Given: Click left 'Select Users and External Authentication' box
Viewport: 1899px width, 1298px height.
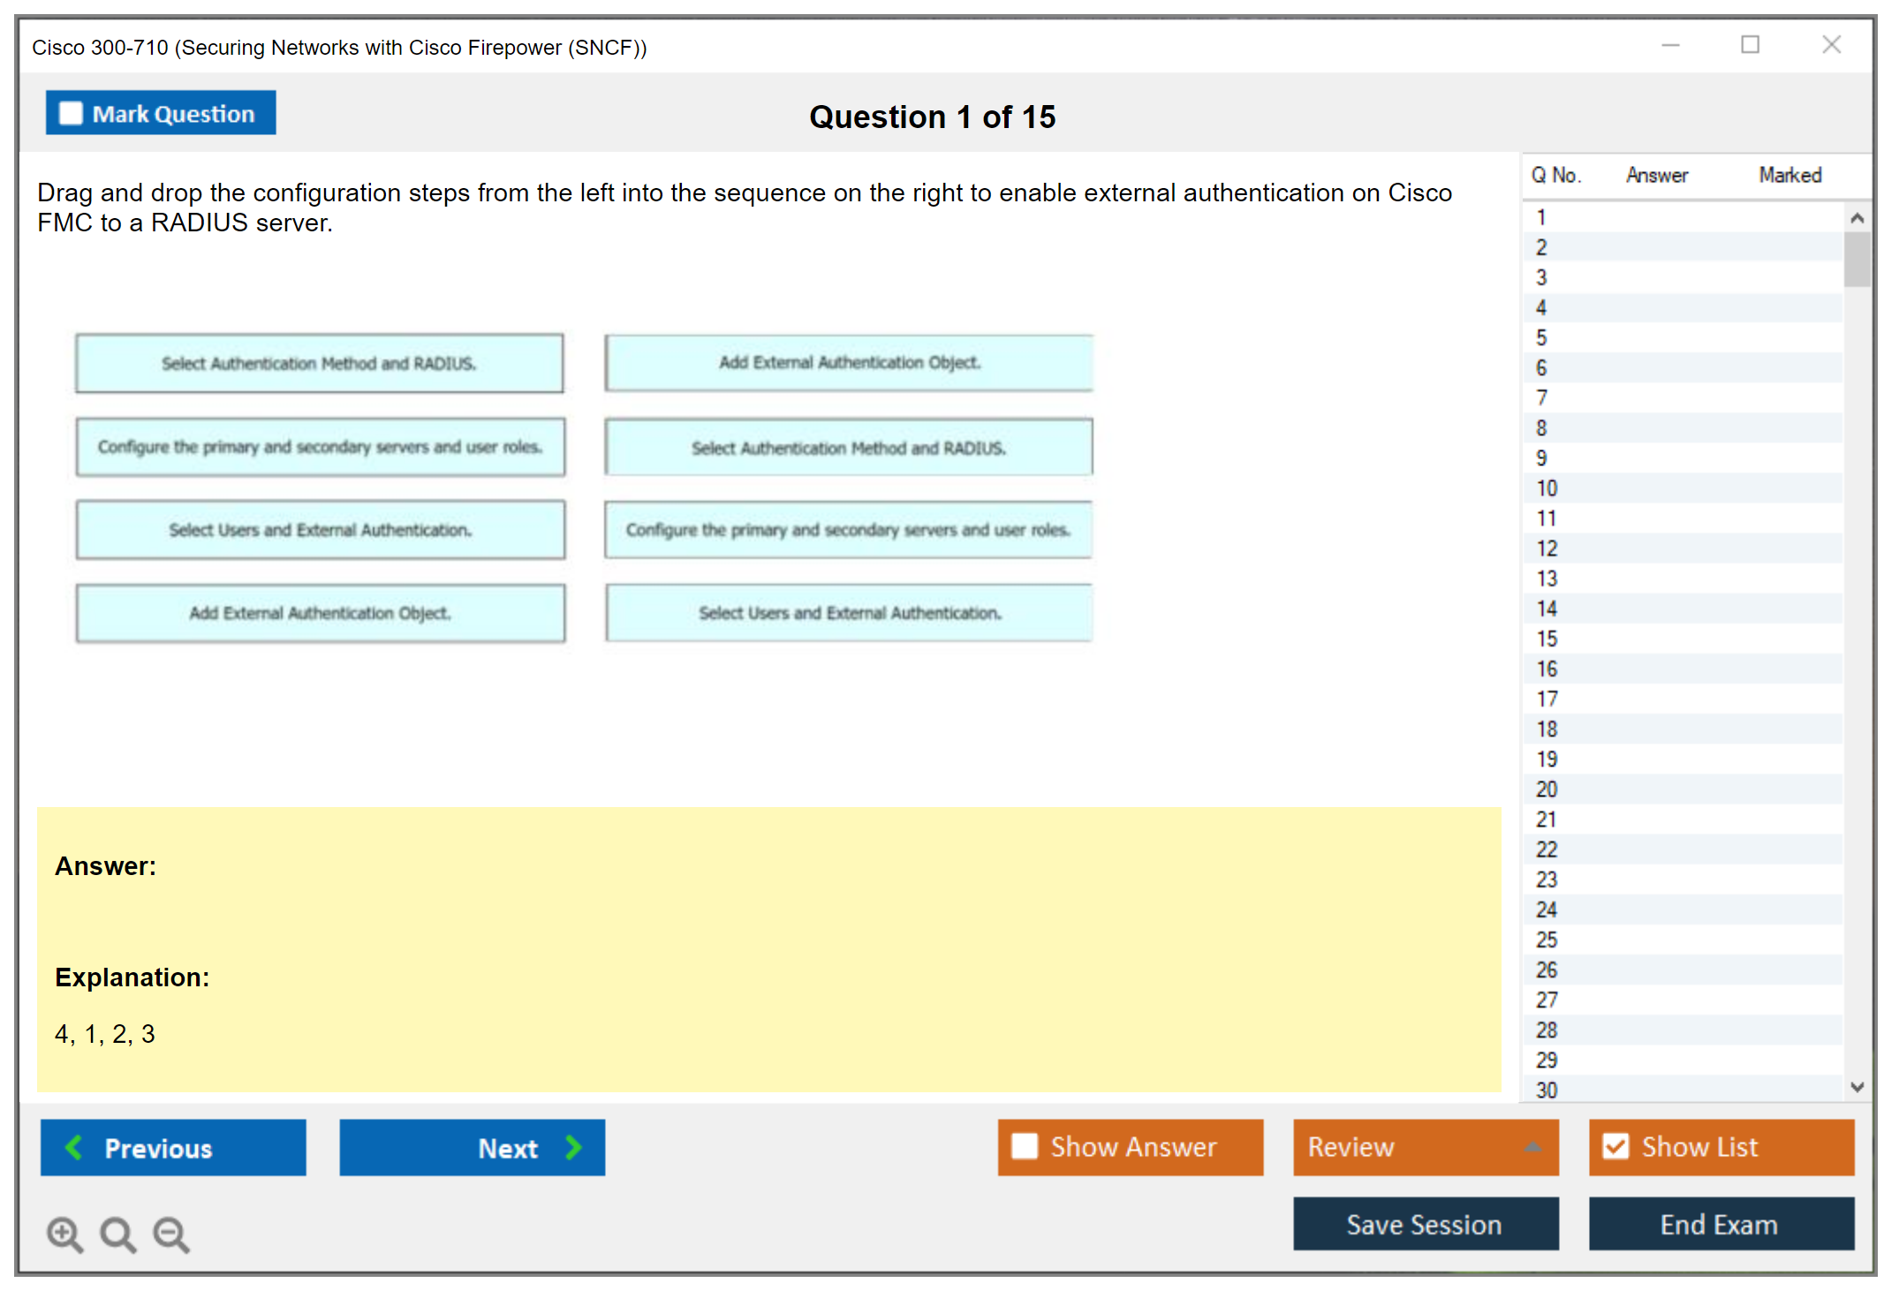Looking at the screenshot, I should pos(320,530).
